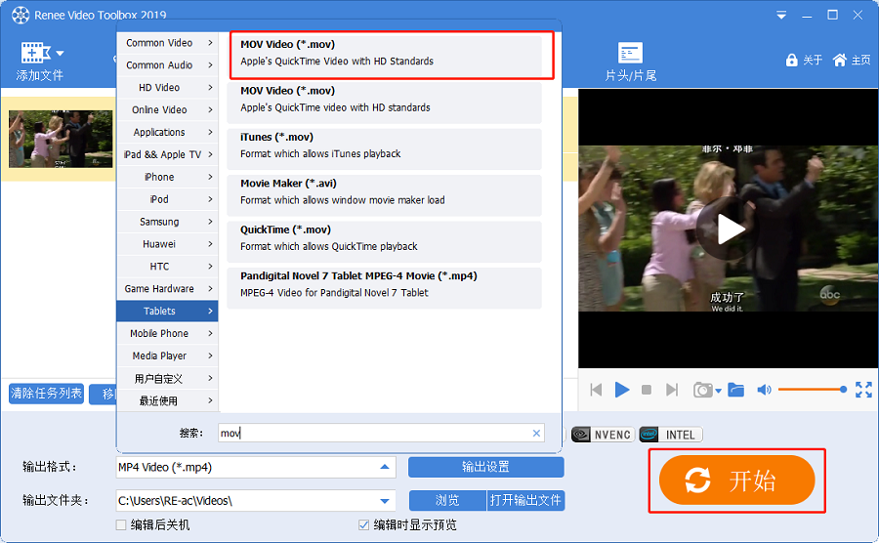The height and width of the screenshot is (543, 879).
Task: Toggle NVENC hardware acceleration
Action: pyautogui.click(x=604, y=435)
